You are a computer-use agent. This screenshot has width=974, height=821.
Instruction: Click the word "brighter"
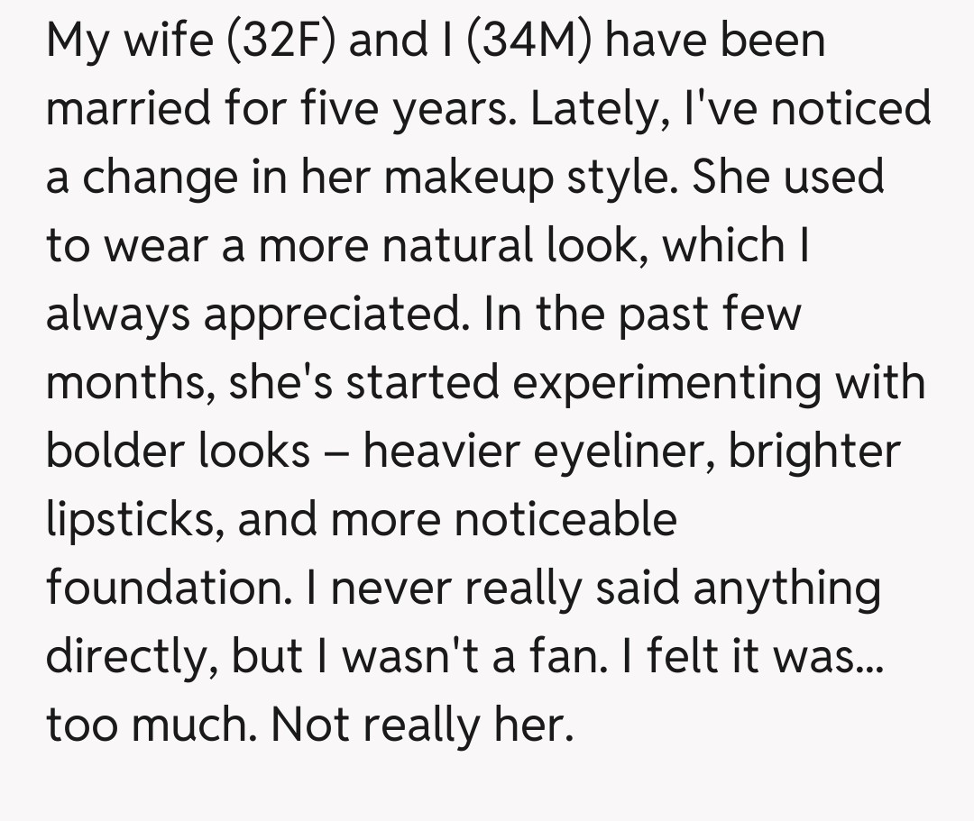pos(814,452)
